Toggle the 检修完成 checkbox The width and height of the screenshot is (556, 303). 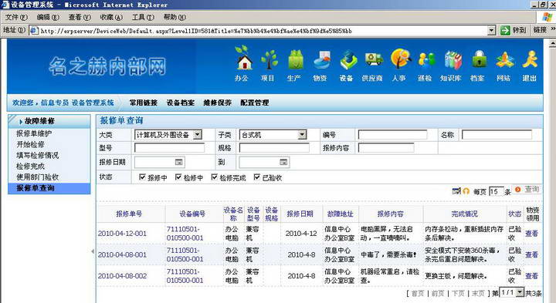click(x=214, y=177)
